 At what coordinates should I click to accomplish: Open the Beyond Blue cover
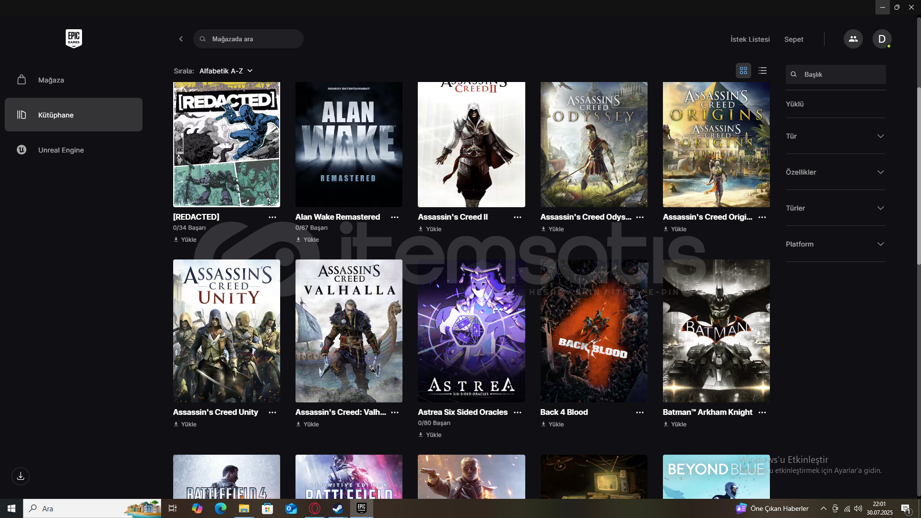click(x=716, y=477)
